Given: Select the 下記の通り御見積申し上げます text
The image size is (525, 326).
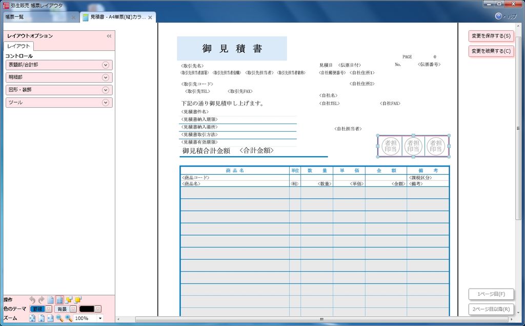Looking at the screenshot, I should click(223, 104).
